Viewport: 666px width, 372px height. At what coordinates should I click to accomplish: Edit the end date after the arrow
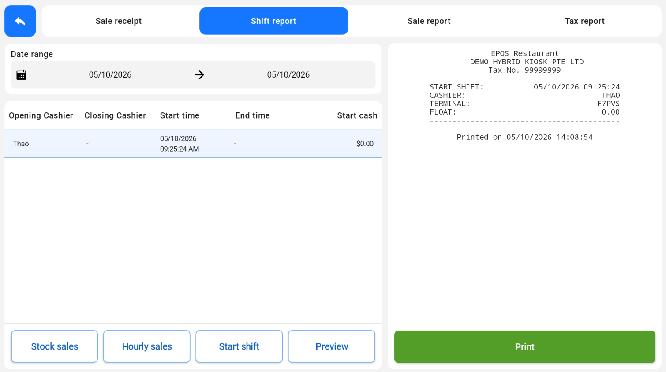click(x=288, y=75)
